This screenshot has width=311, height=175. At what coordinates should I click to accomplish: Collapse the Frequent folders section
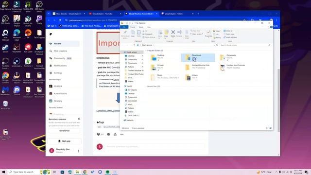coord(146,51)
